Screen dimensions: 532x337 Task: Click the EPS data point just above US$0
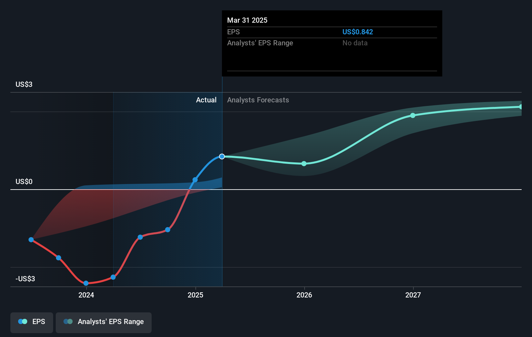click(195, 180)
